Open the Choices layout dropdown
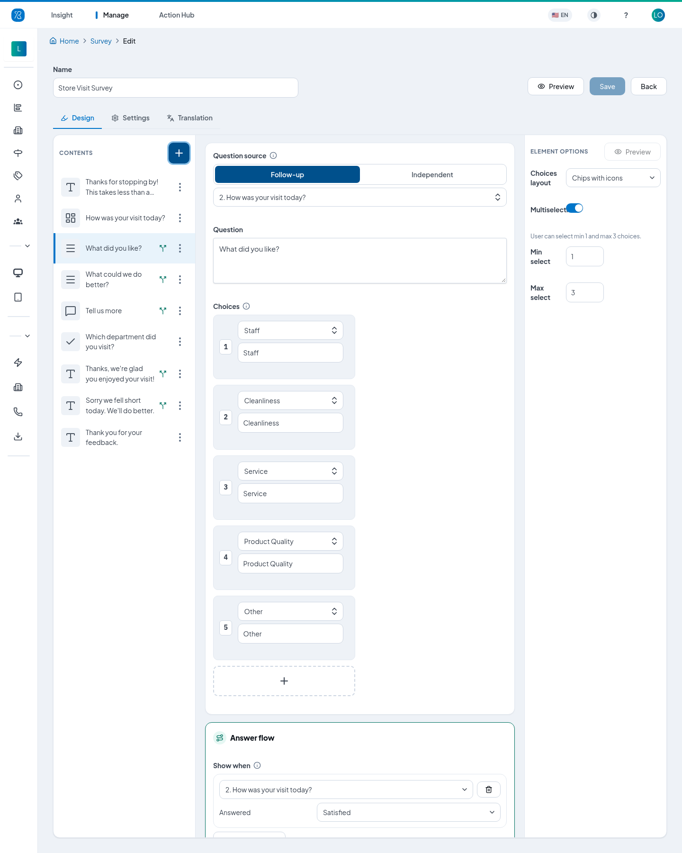Image resolution: width=682 pixels, height=853 pixels. 613,178
